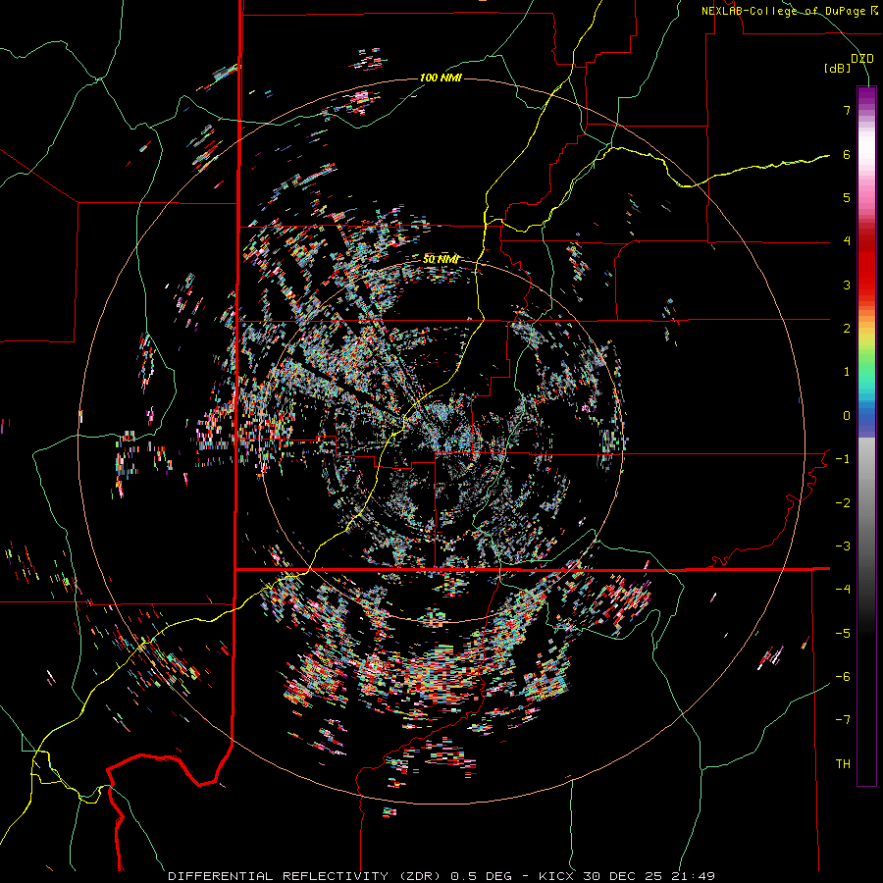
Task: Click the 2 tick label on color scale
Action: [847, 329]
